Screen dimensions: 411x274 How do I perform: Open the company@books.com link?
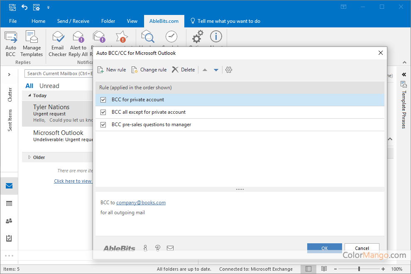141,203
